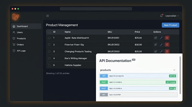Click the grey GET method label
Screen dimensions: 192x107
pos(104,95)
